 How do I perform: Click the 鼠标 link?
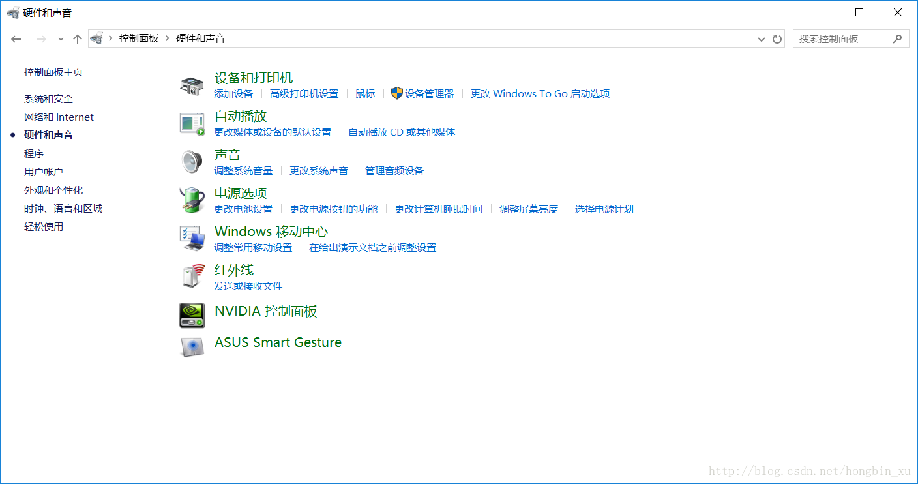coord(365,94)
